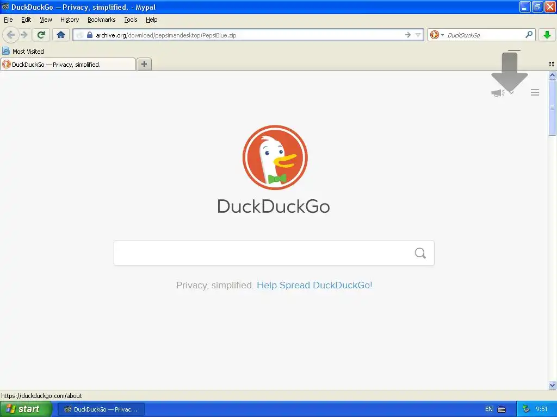Screen dimensions: 557x417
Task: Click the scrollbar down arrow
Action: coord(552,385)
